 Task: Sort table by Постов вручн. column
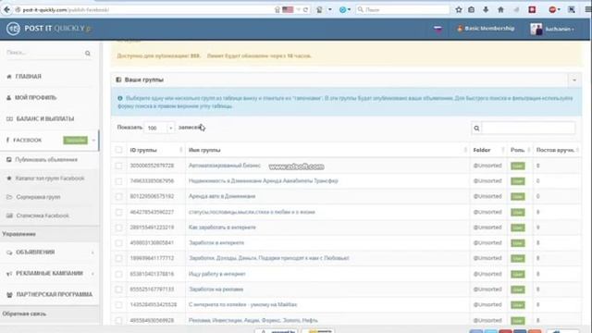pyautogui.click(x=557, y=150)
